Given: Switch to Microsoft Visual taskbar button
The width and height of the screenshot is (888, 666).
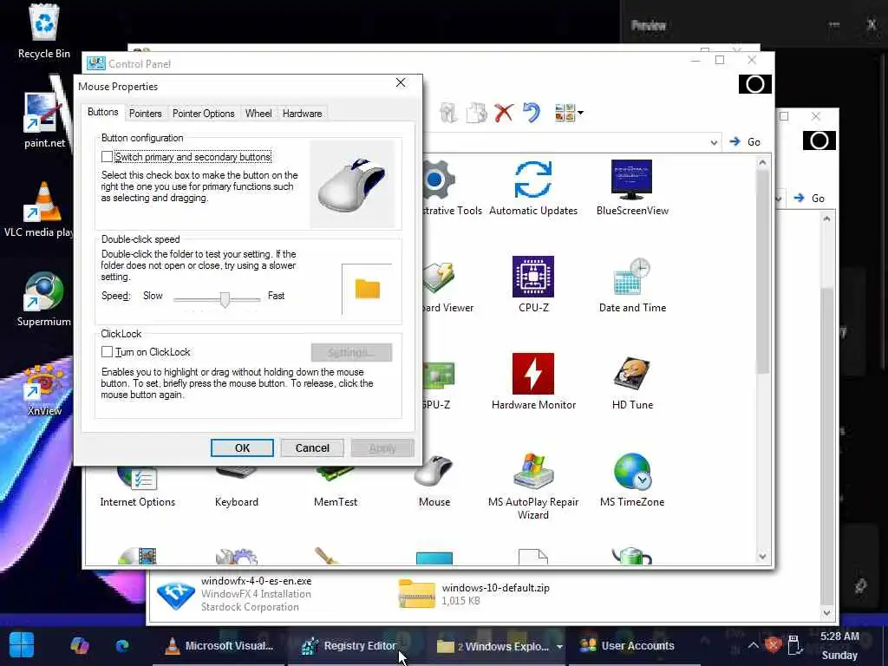Looking at the screenshot, I should coord(219,645).
